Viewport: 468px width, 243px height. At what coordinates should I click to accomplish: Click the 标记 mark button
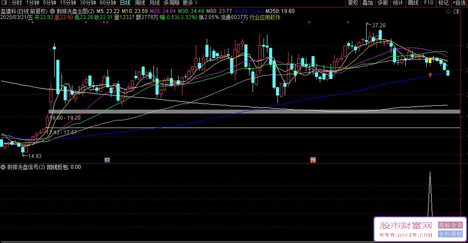tap(444, 3)
